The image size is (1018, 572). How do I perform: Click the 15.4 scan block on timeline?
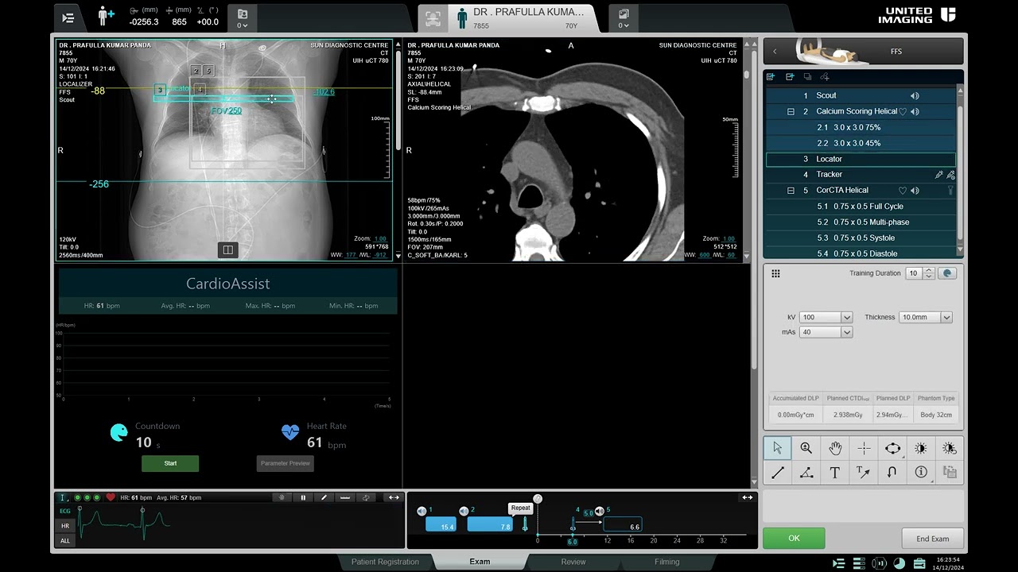tap(441, 524)
